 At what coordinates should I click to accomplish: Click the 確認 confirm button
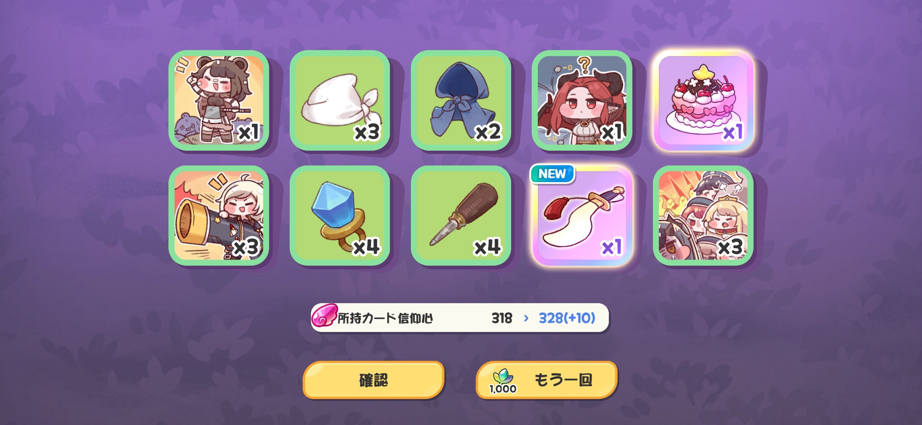pos(373,380)
